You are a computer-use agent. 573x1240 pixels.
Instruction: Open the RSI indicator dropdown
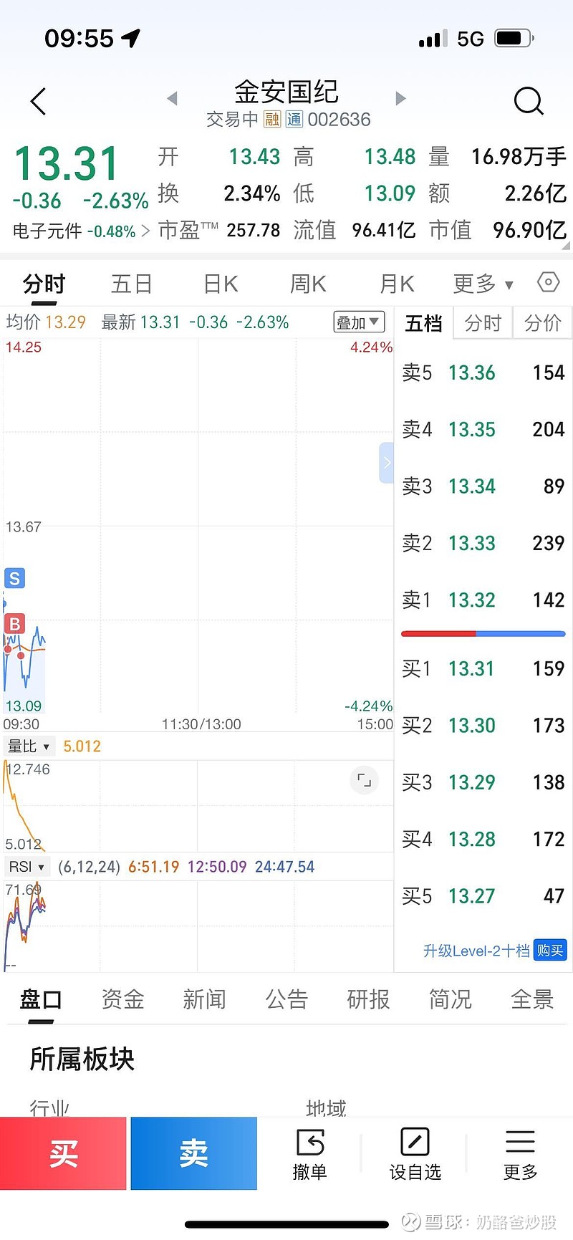pyautogui.click(x=27, y=867)
